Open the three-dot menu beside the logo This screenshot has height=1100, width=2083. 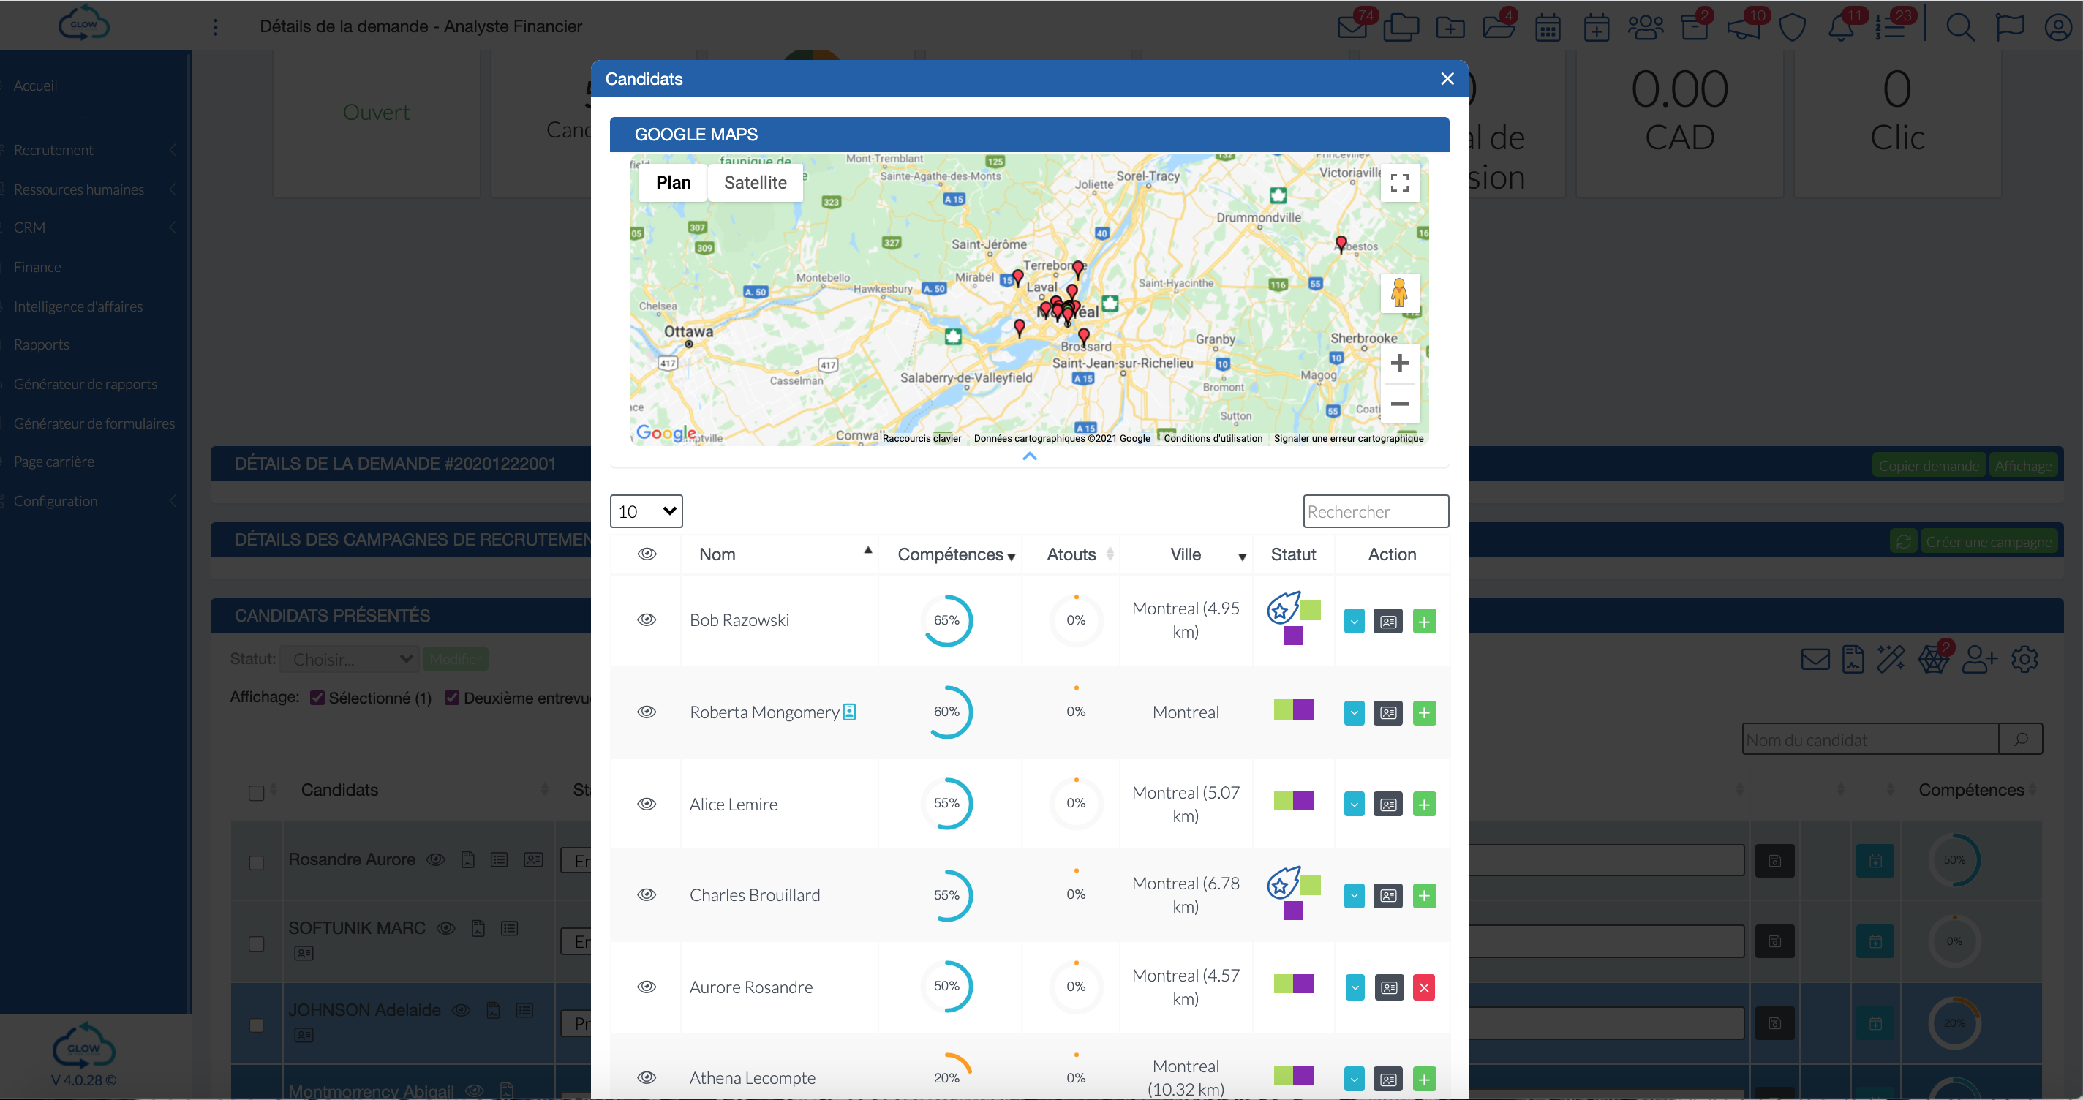click(x=215, y=28)
